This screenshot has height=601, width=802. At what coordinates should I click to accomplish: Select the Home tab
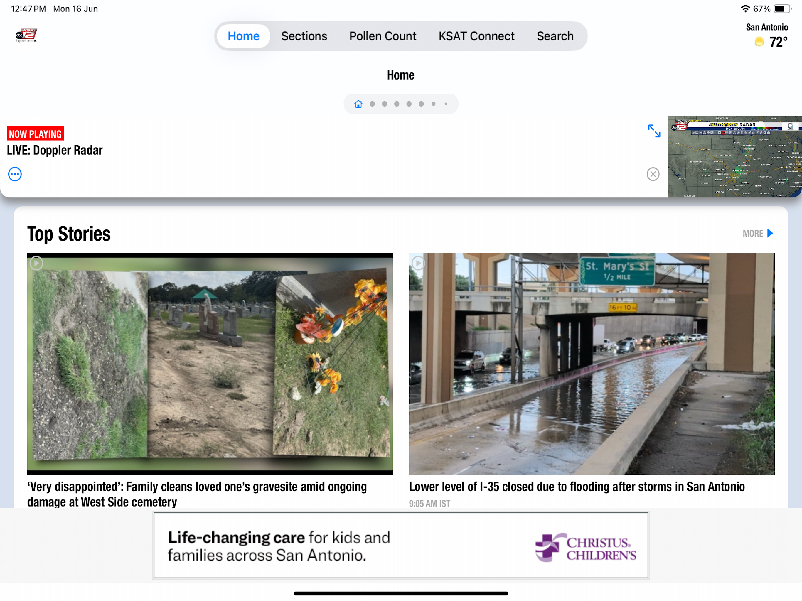click(x=243, y=36)
